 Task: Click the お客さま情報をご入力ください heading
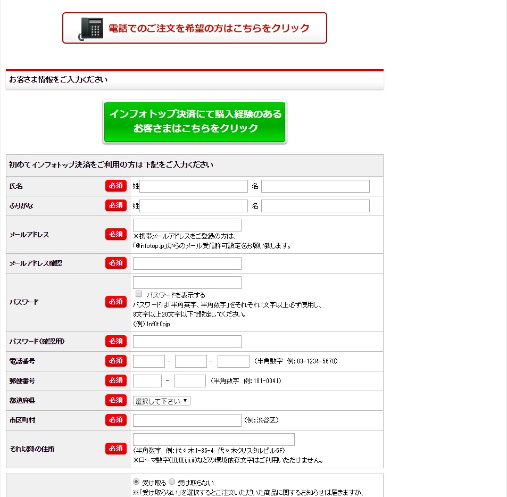pos(58,79)
